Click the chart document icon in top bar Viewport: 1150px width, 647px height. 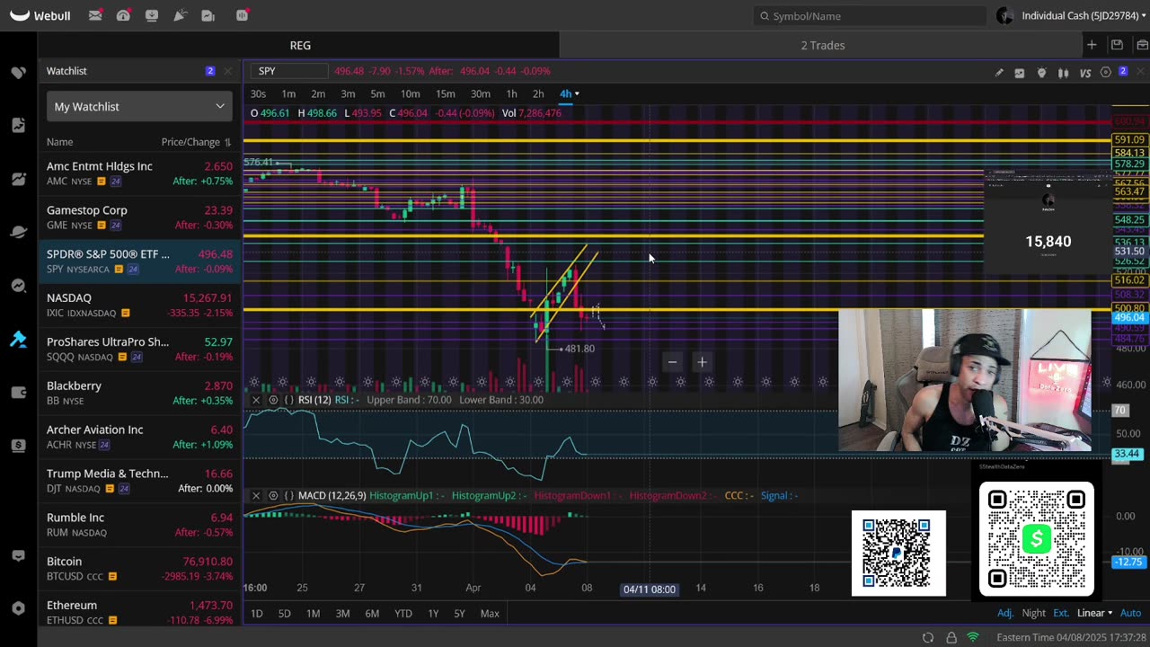[208, 15]
